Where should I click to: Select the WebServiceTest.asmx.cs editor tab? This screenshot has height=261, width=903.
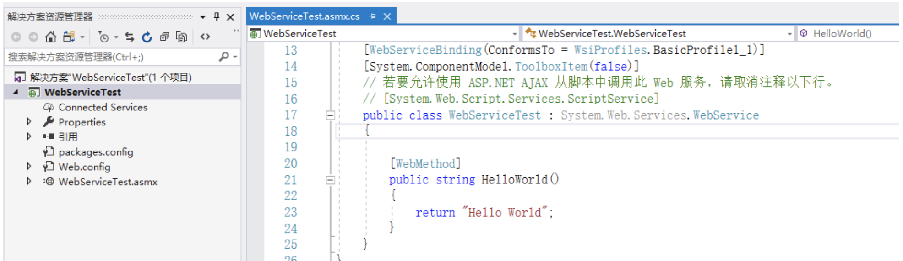click(x=305, y=16)
